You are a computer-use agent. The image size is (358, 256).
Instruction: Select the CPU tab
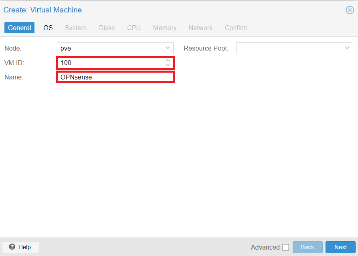point(134,28)
